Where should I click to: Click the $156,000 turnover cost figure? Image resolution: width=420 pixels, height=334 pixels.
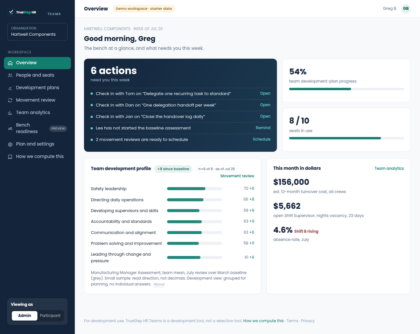point(291,182)
